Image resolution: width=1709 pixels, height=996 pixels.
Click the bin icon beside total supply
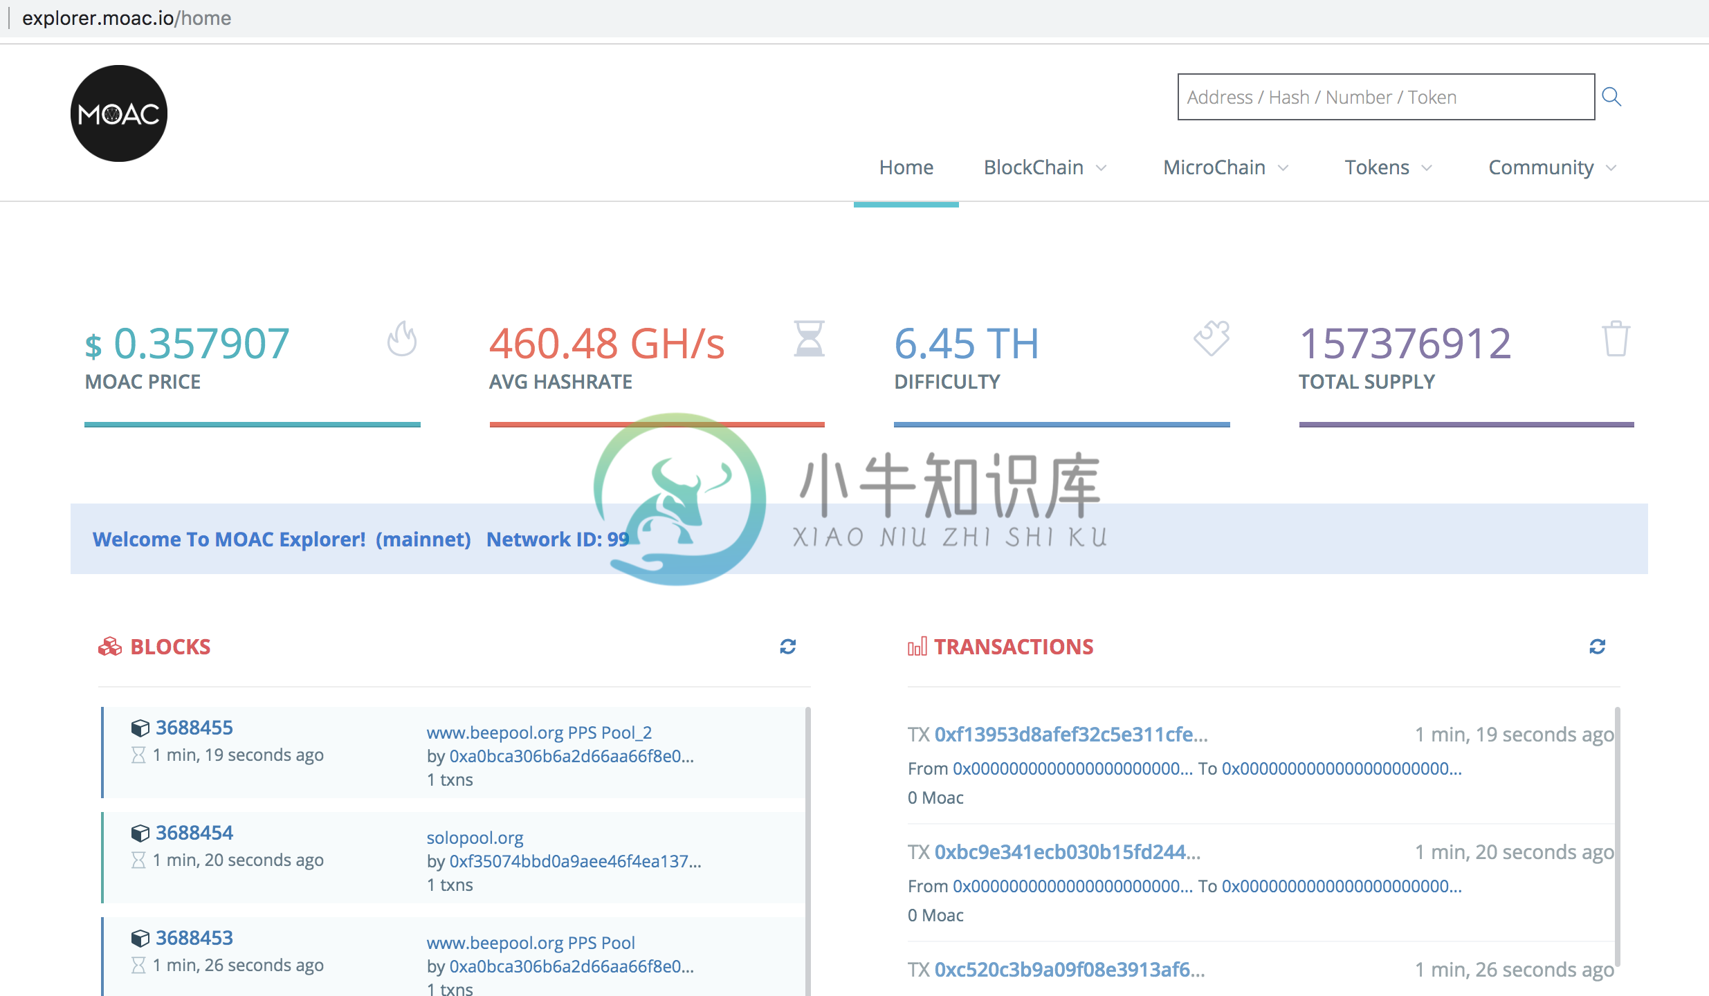pos(1616,338)
